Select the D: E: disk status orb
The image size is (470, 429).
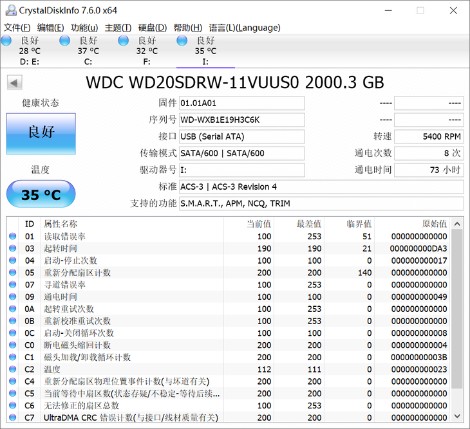coord(6,41)
